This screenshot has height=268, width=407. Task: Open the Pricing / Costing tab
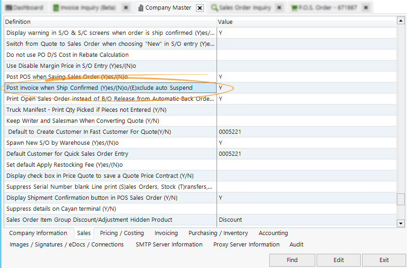point(121,233)
